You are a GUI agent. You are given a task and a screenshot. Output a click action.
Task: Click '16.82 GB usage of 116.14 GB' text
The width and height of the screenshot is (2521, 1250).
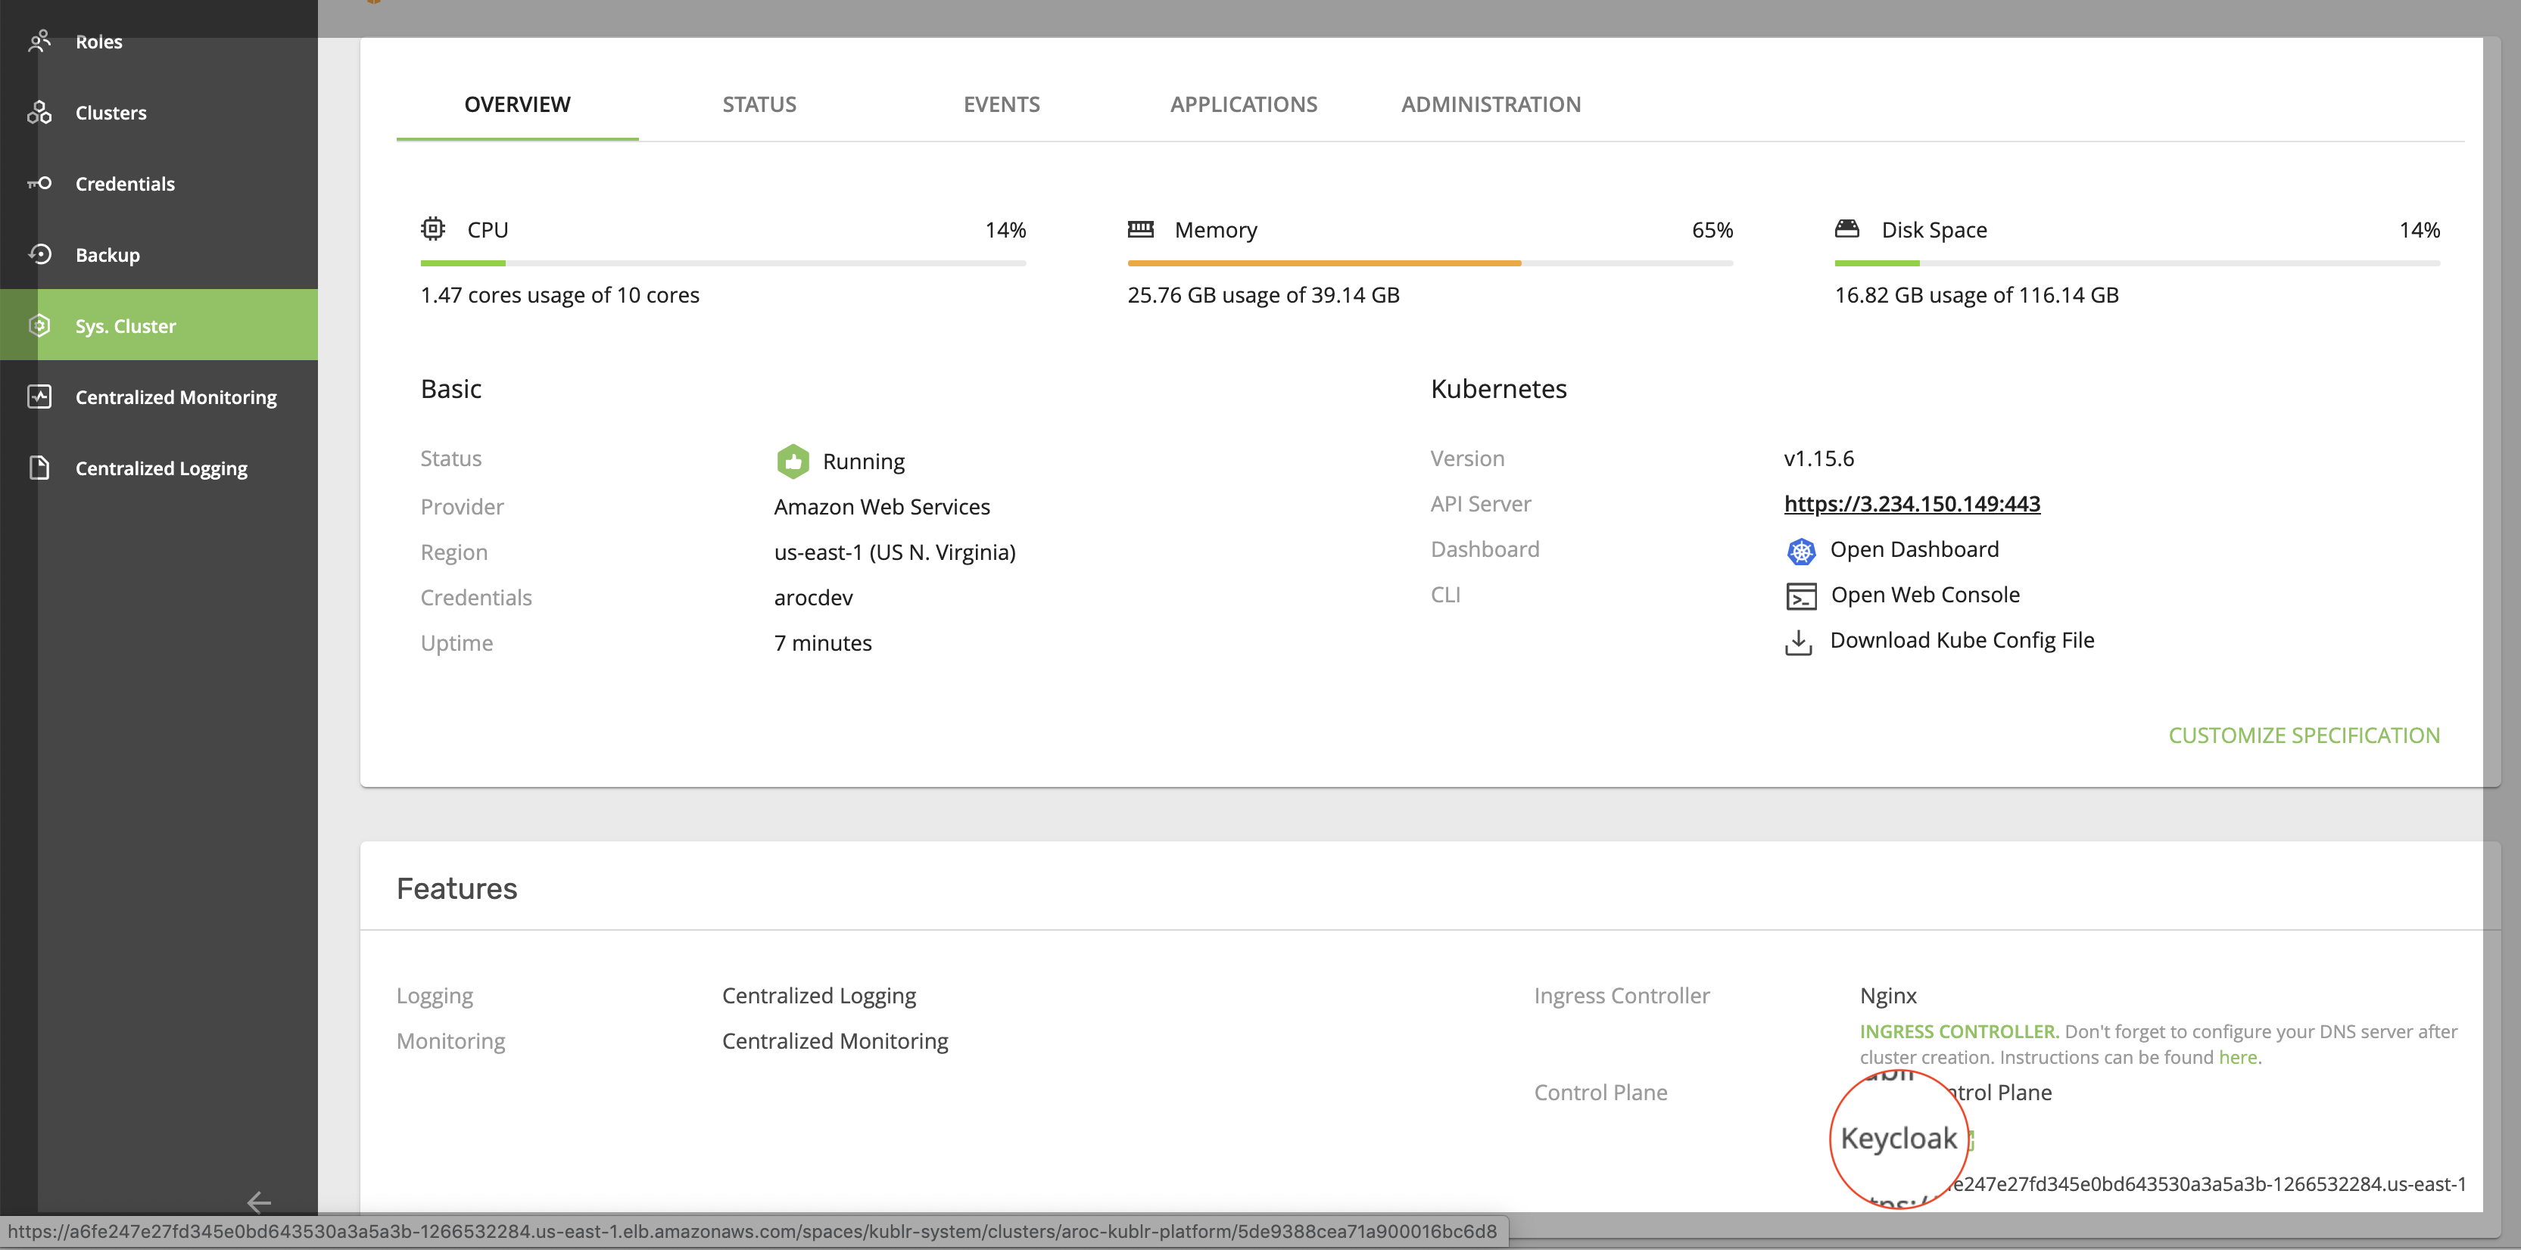[1976, 295]
